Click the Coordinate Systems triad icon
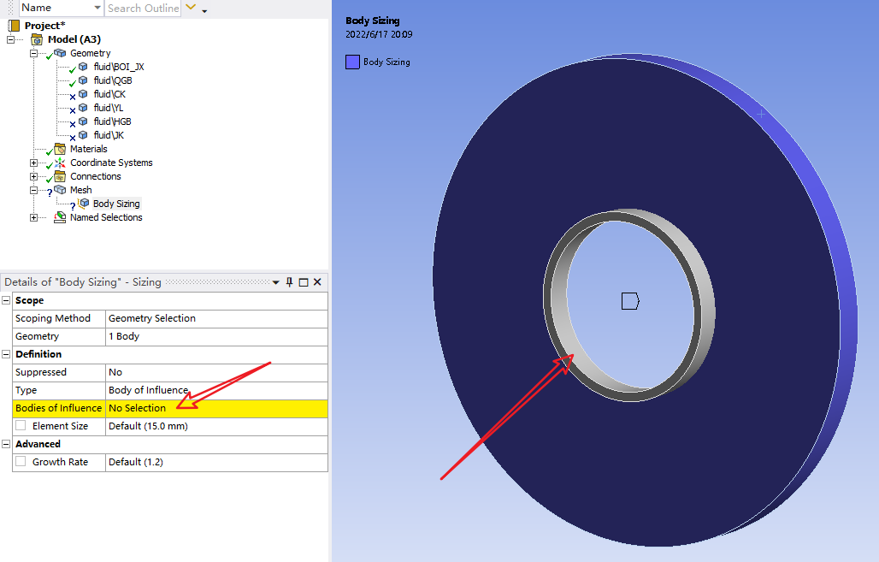The height and width of the screenshot is (562, 879). [60, 163]
